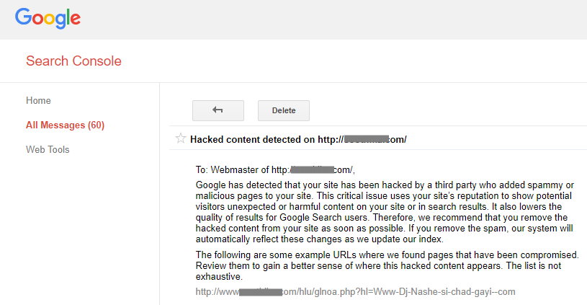The width and height of the screenshot is (587, 305).
Task: Open the Home section
Action: pos(38,100)
